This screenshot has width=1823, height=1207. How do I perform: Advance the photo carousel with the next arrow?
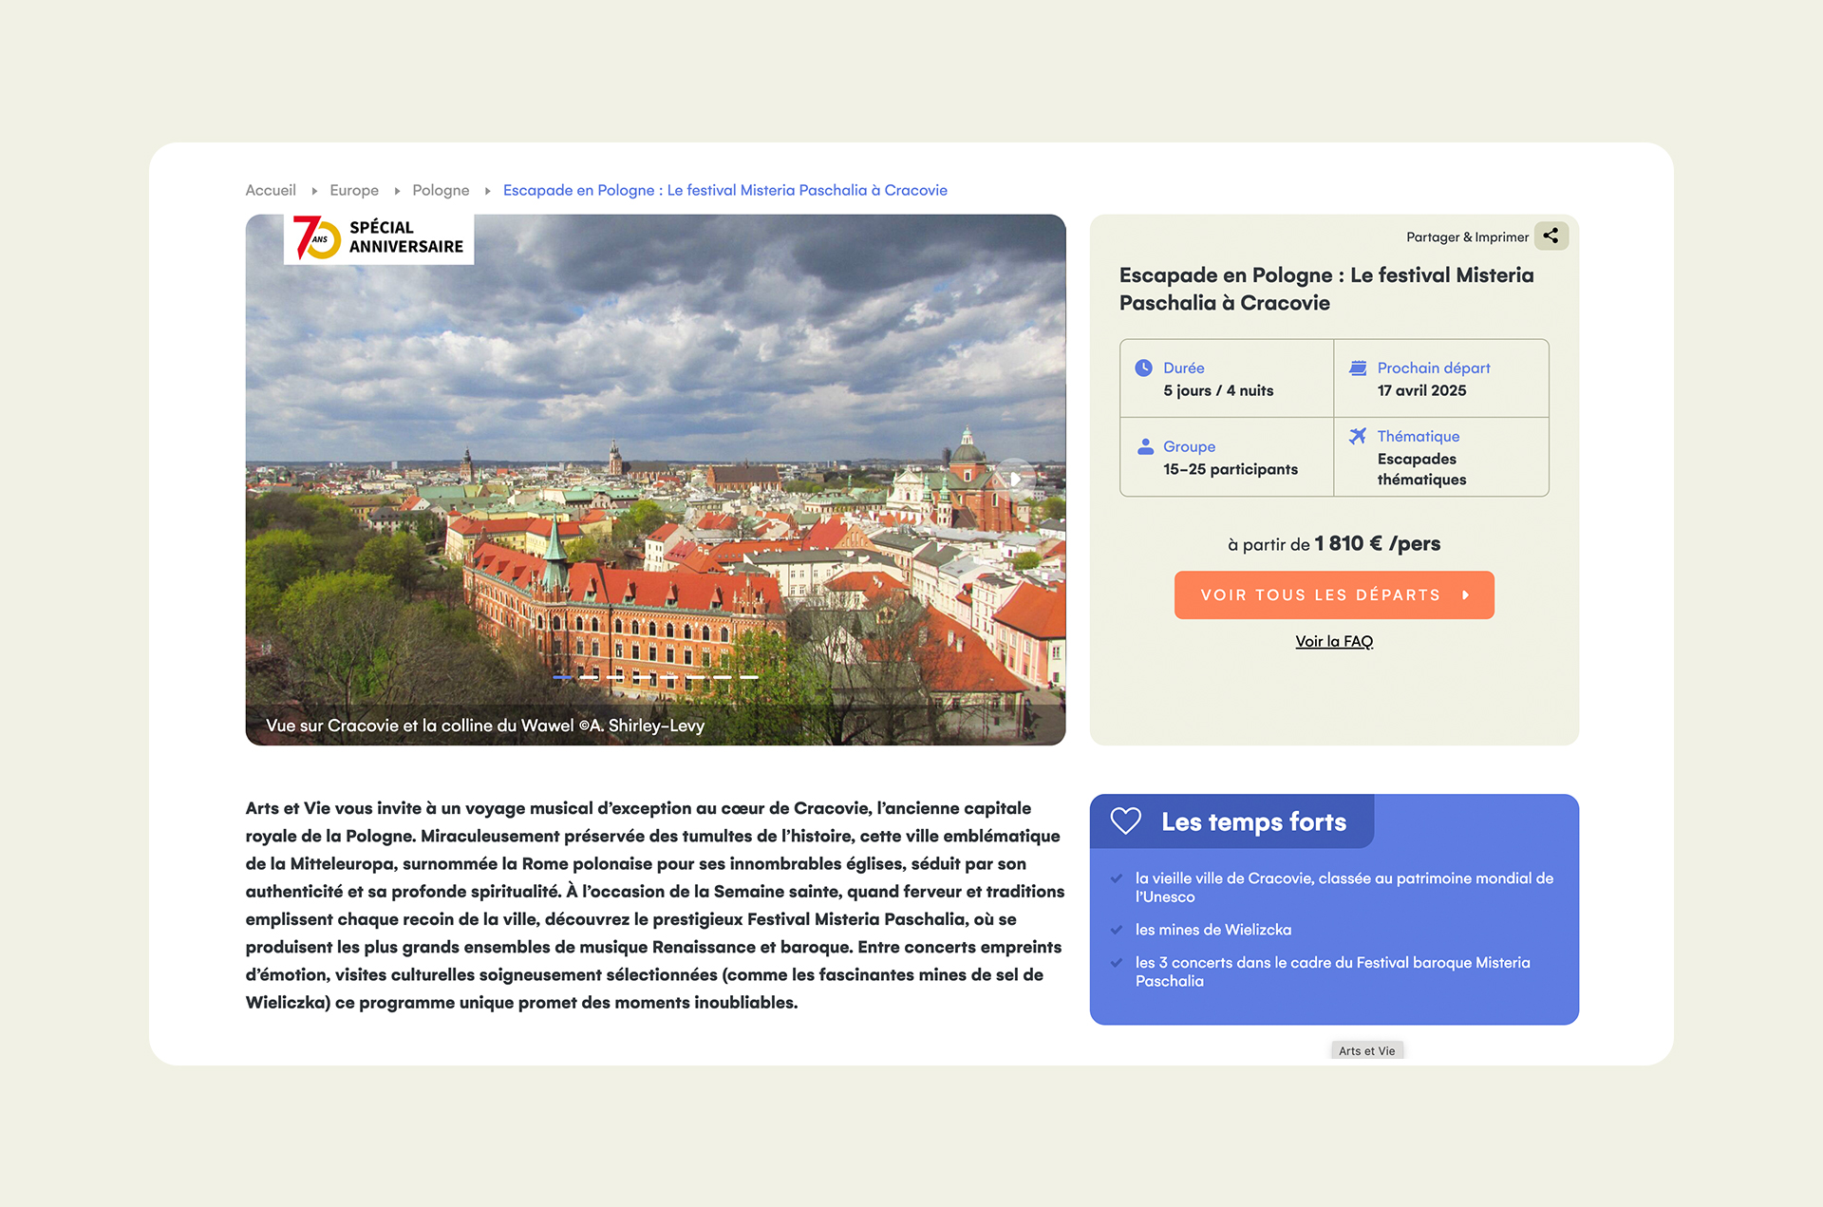pyautogui.click(x=1015, y=479)
